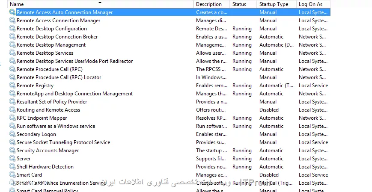Select Routing and Remote Access service name
The height and width of the screenshot is (192, 372).
48,110
